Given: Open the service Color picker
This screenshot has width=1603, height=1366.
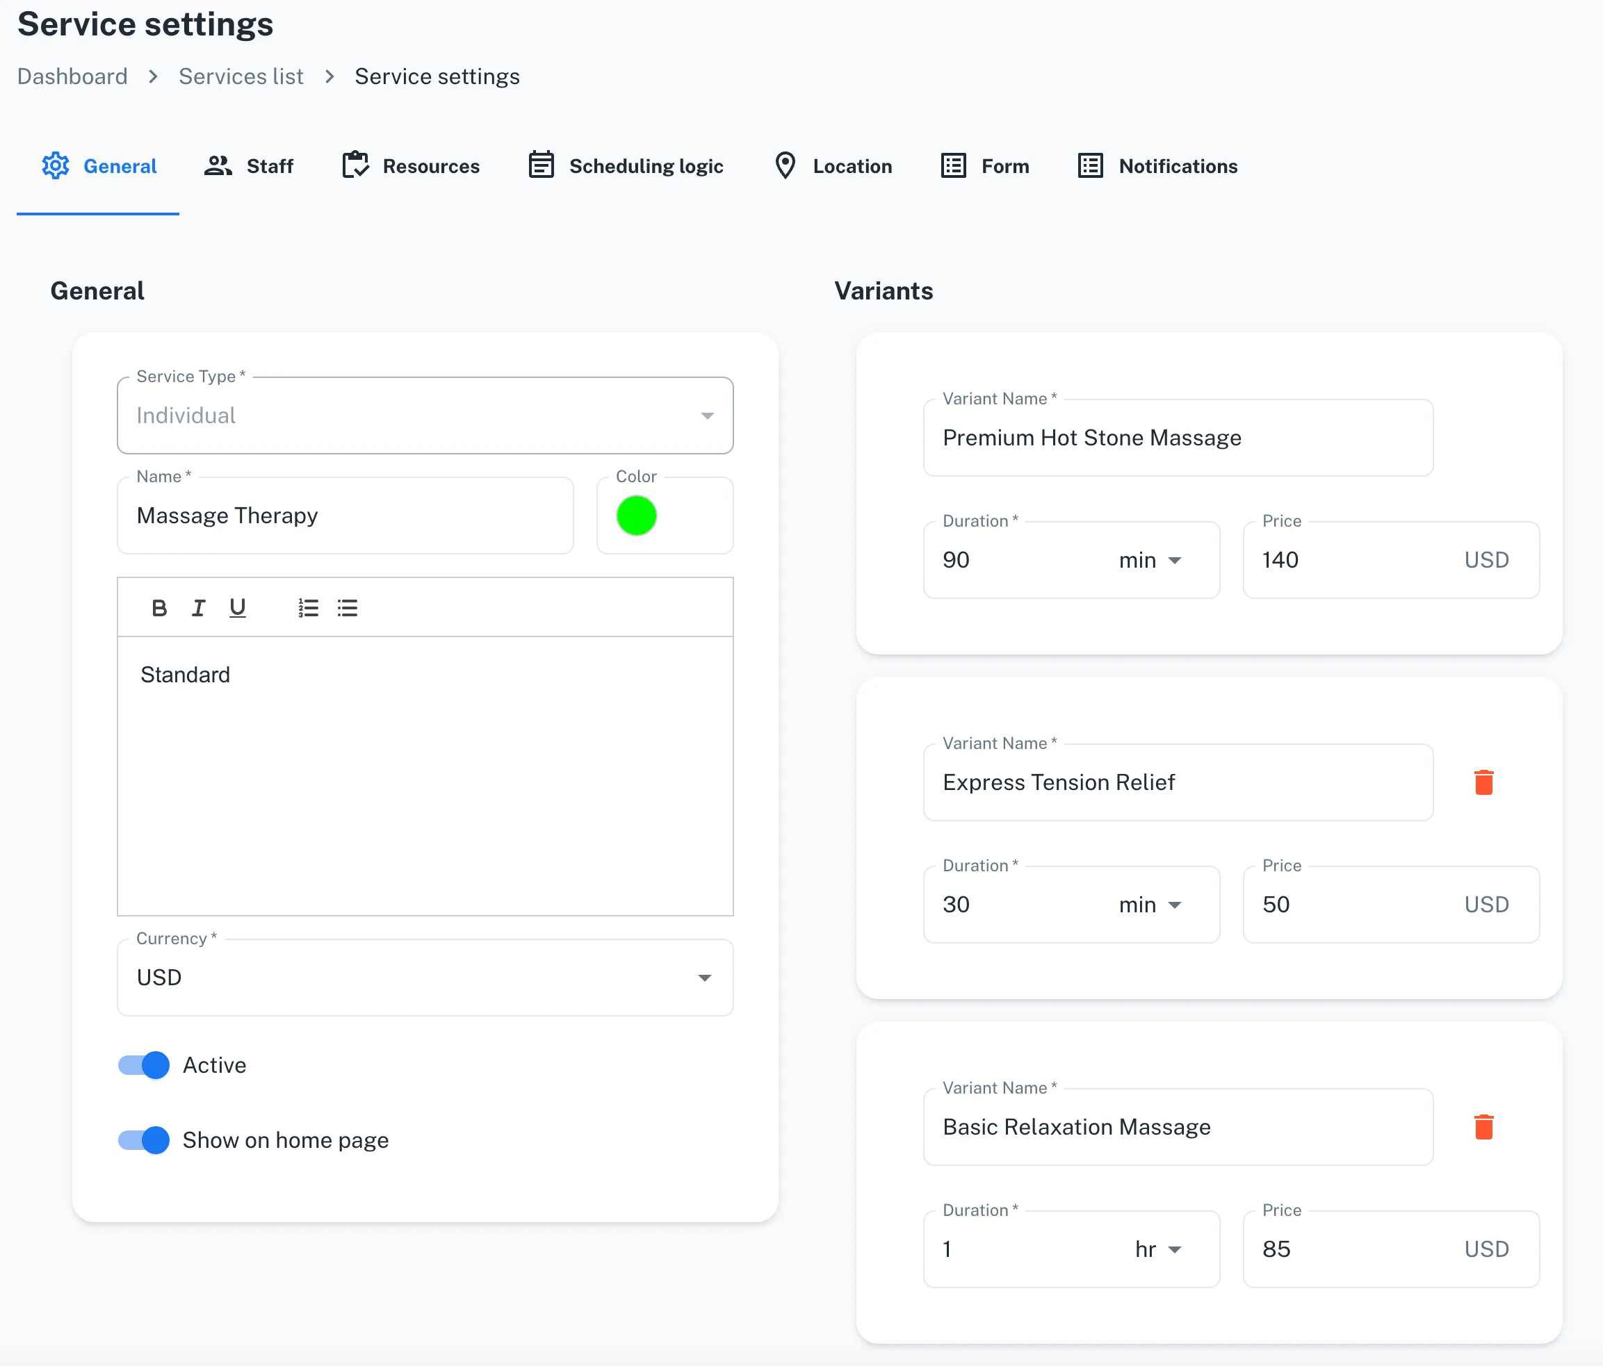Looking at the screenshot, I should (x=636, y=516).
